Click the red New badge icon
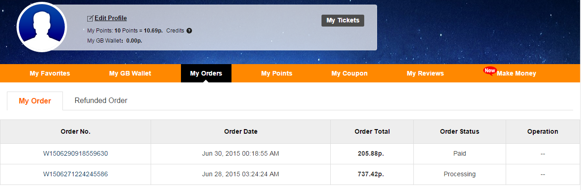This screenshot has width=581, height=190. 490,71
